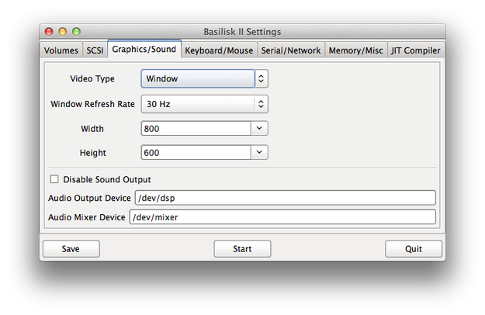Screen dimensions: 485x315
Task: Expand the Height combo box arrow
Action: coord(259,152)
